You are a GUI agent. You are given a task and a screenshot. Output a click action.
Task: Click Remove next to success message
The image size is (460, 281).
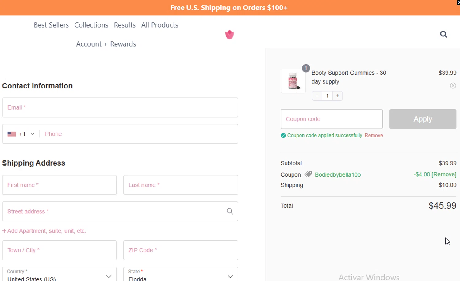pos(374,135)
